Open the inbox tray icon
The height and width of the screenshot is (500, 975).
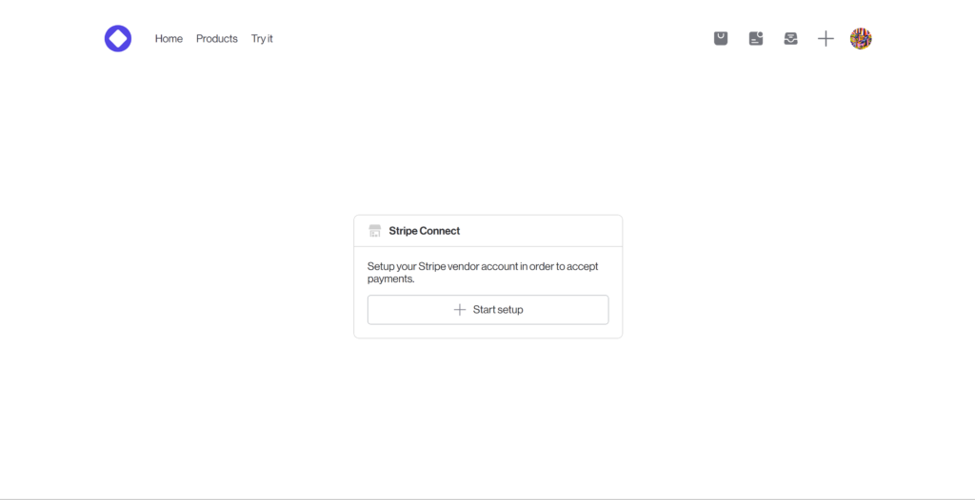[790, 39]
